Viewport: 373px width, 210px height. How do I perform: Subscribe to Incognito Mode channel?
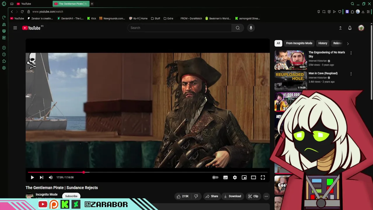pyautogui.click(x=71, y=196)
